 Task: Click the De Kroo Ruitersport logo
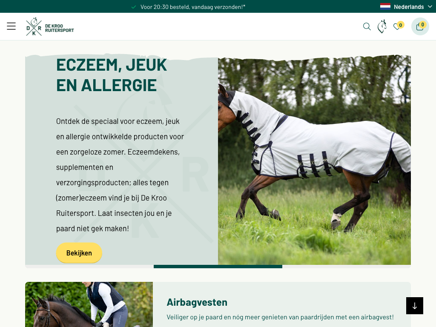click(50, 27)
